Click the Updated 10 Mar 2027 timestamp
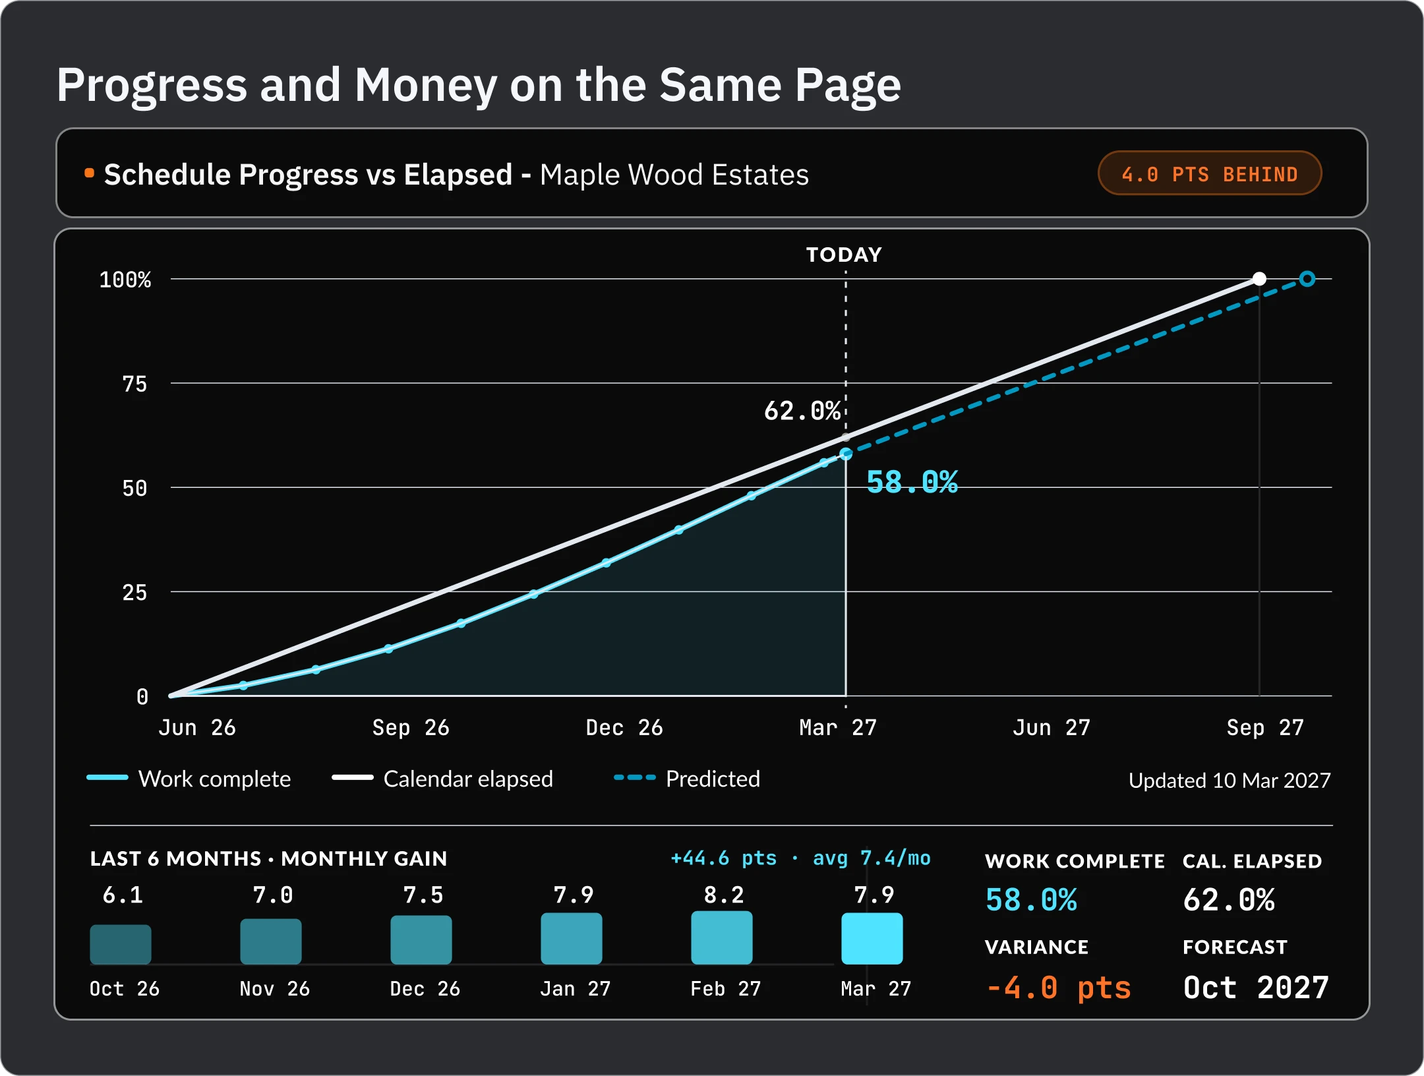Screen dimensions: 1424x1076 coord(1230,781)
